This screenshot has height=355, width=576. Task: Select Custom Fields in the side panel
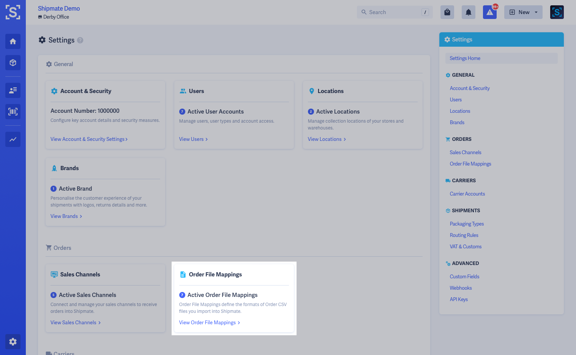(464, 276)
